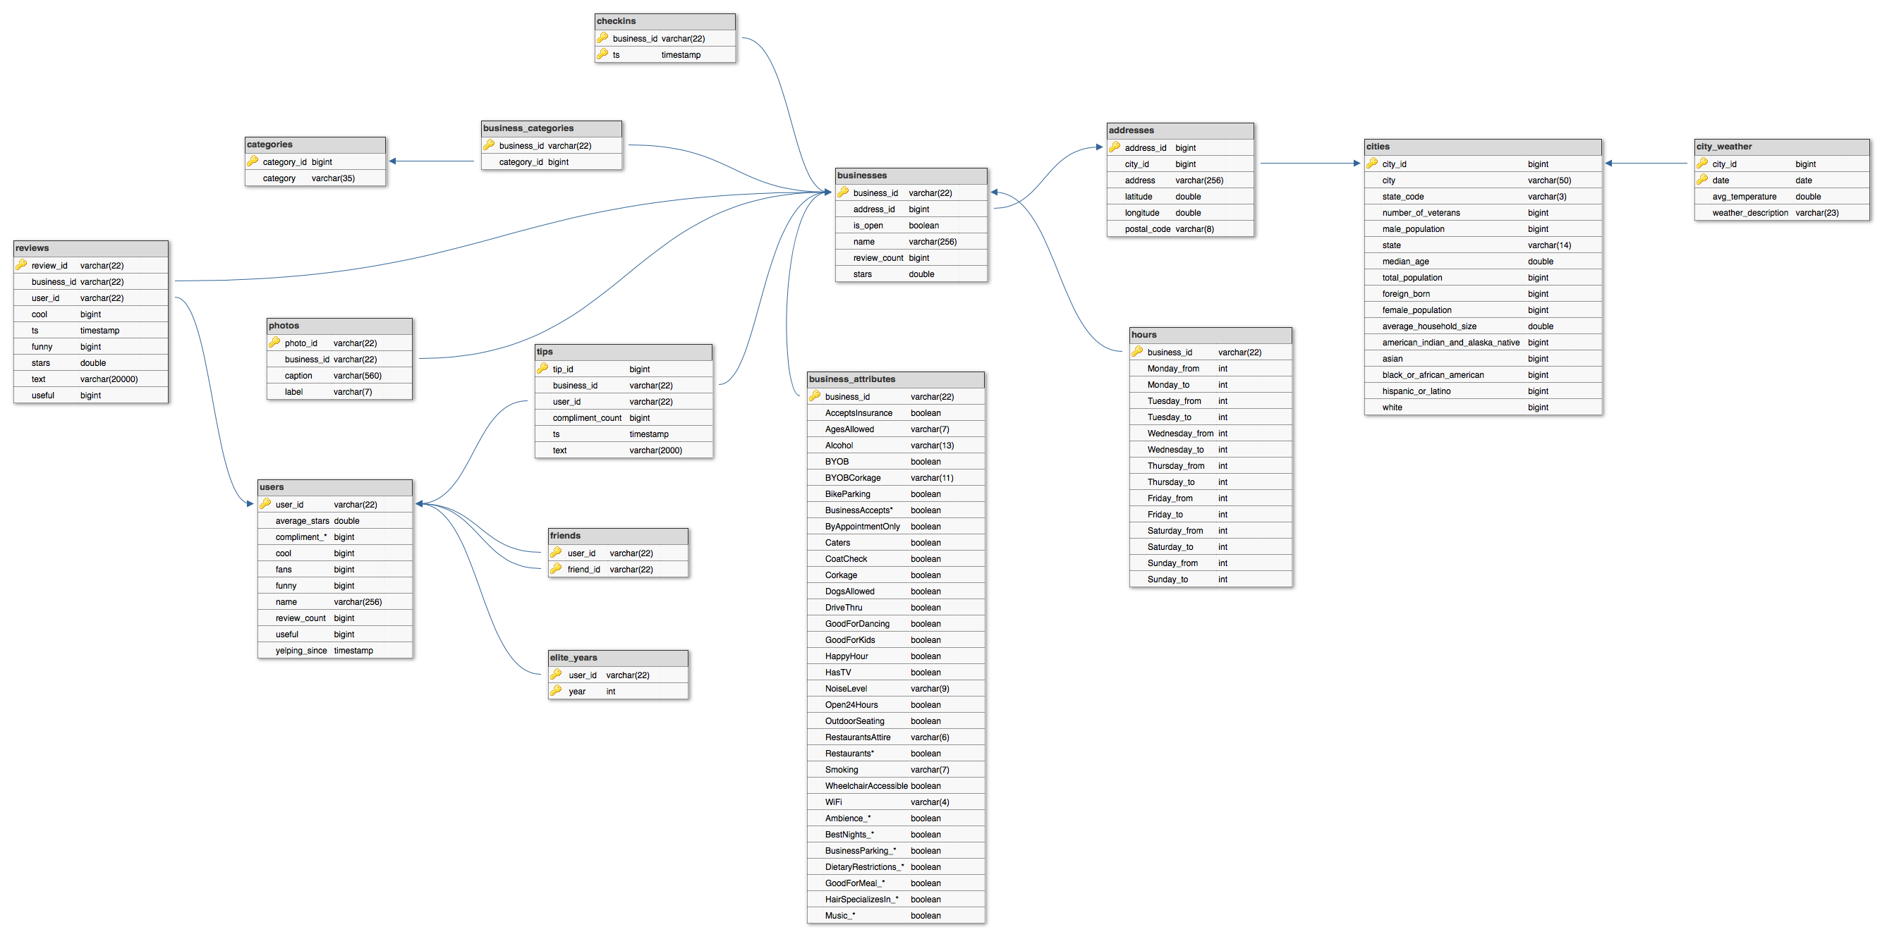Click the key icon next to category_id in categories
Image resolution: width=1887 pixels, height=939 pixels.
[x=253, y=161]
